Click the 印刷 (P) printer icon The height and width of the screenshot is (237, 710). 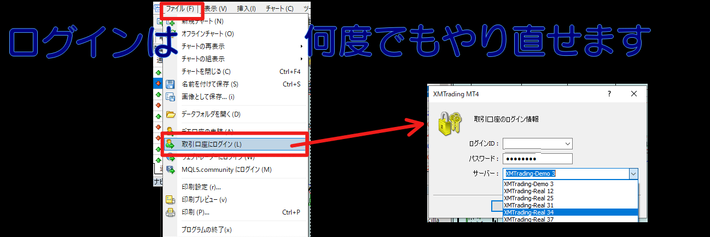[x=170, y=212]
